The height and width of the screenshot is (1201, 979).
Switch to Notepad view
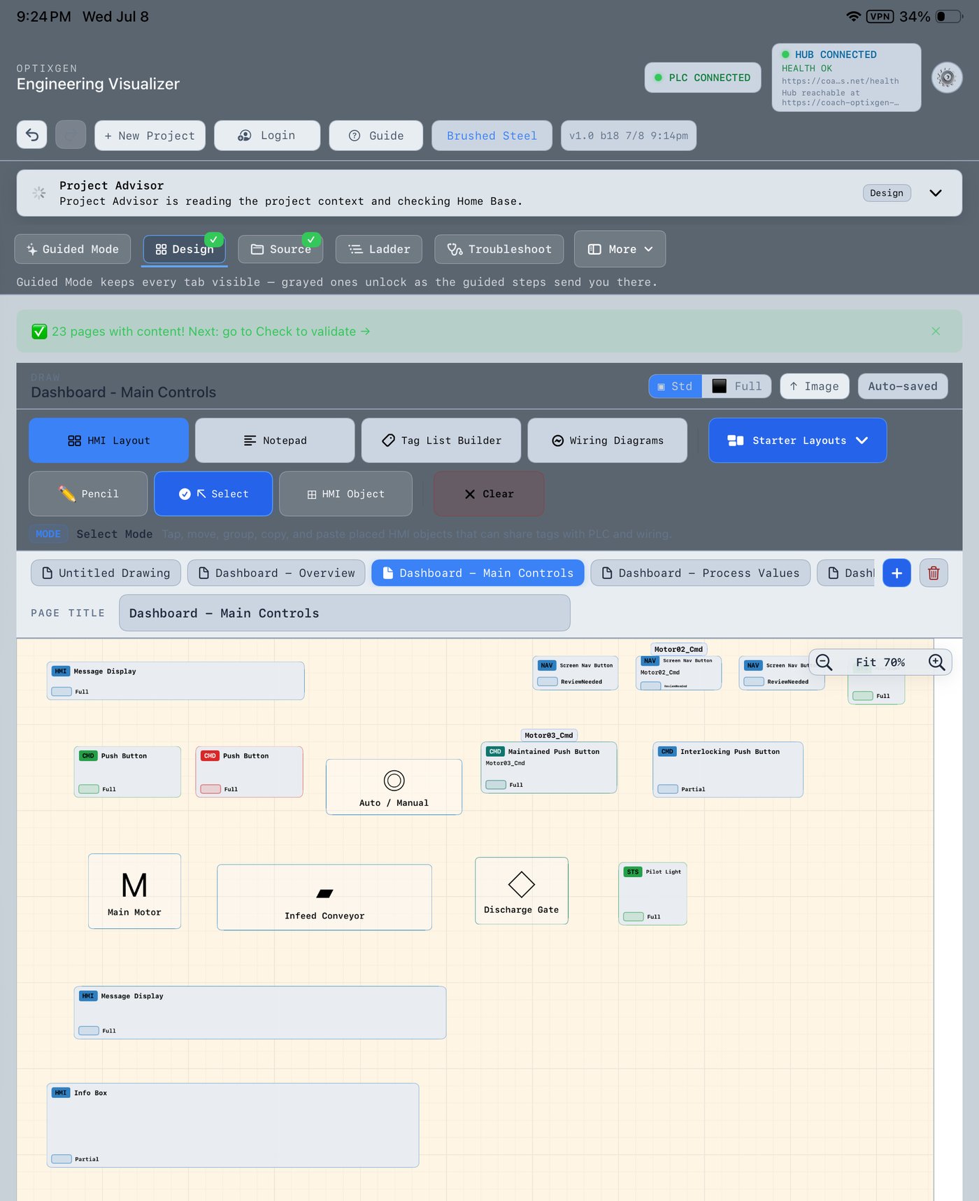[x=275, y=440]
